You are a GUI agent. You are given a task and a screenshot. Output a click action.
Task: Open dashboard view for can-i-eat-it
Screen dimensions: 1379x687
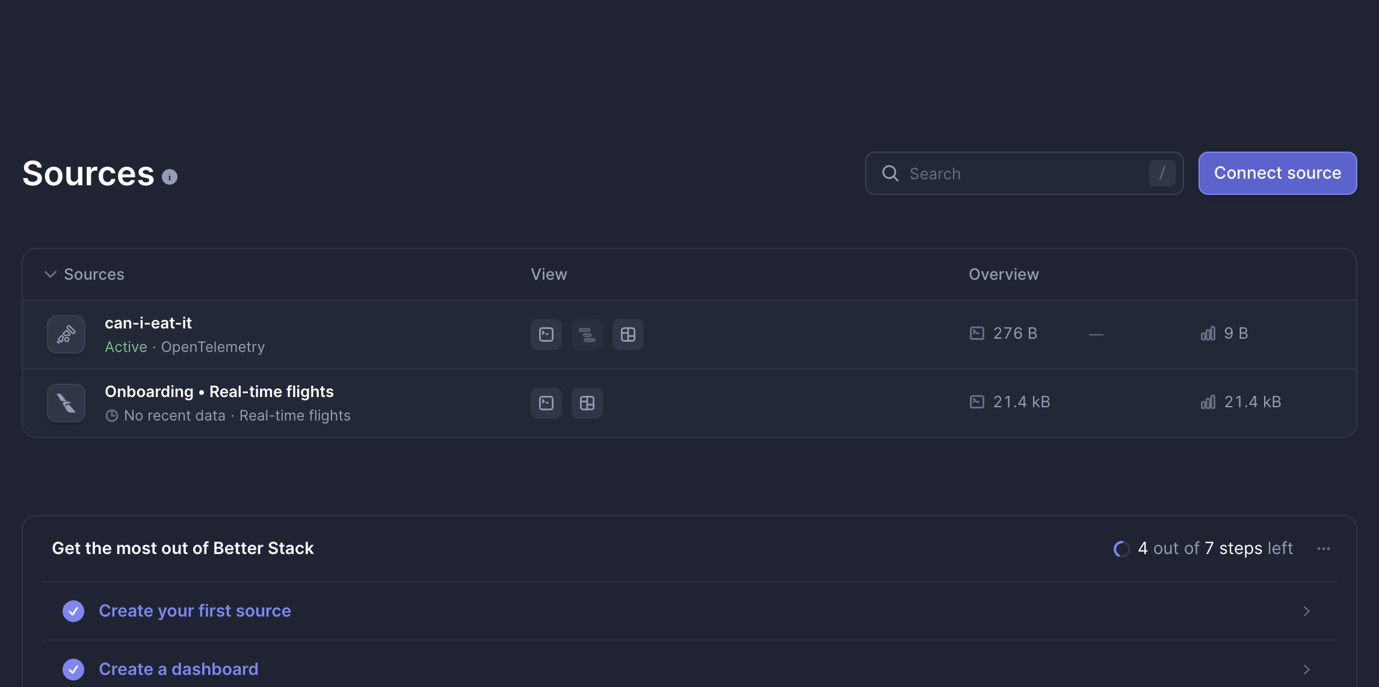[628, 334]
